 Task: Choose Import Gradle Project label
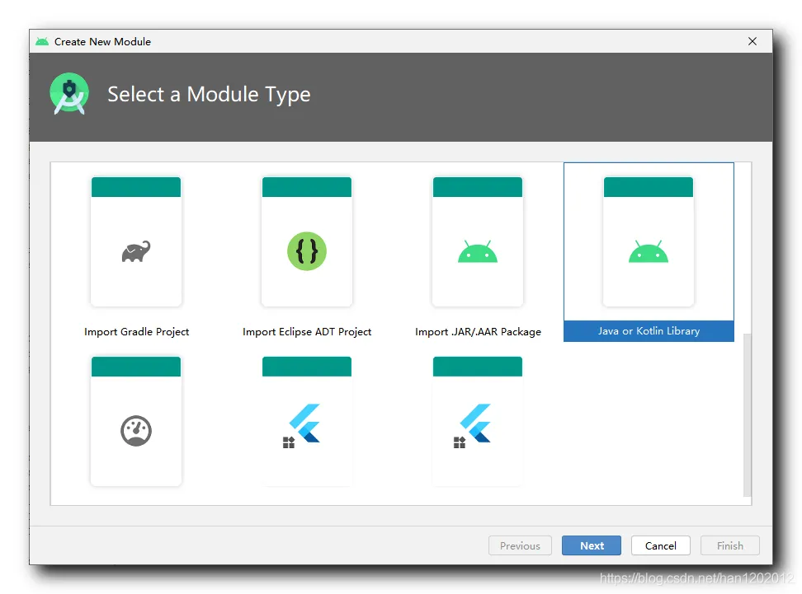pos(137,332)
